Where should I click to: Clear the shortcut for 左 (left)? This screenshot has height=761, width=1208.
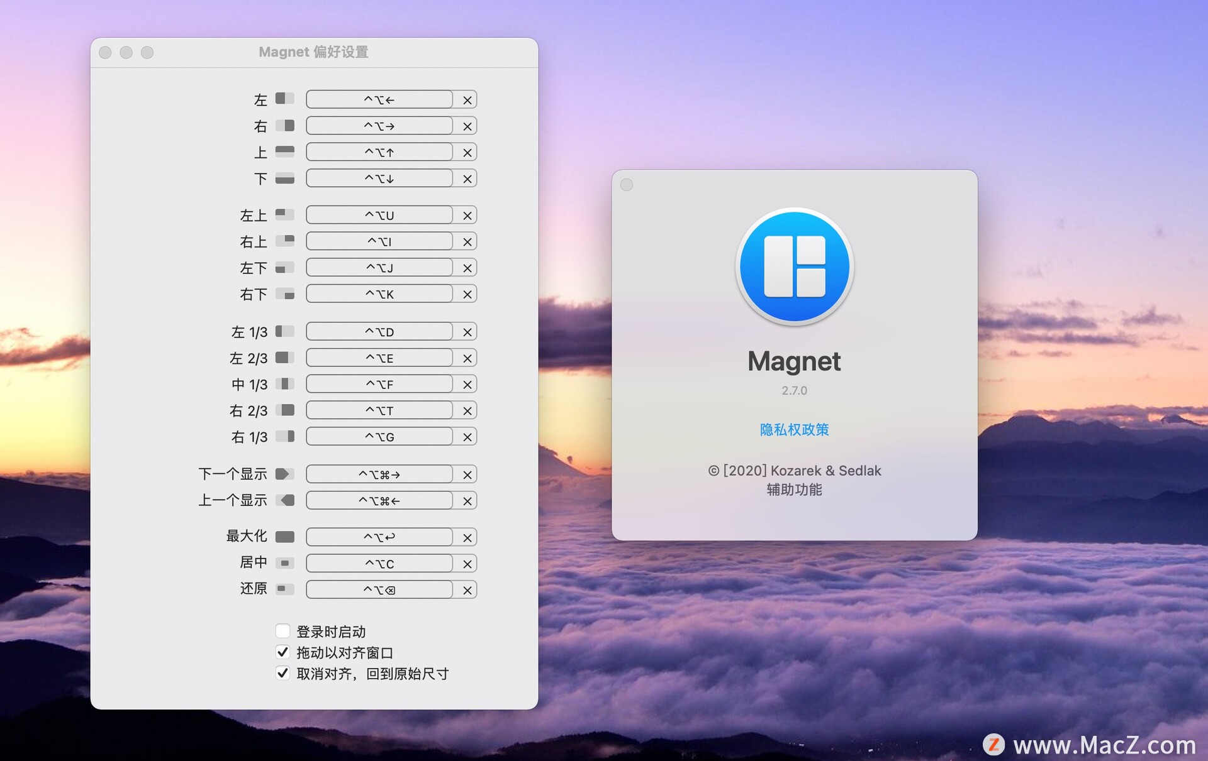467,100
